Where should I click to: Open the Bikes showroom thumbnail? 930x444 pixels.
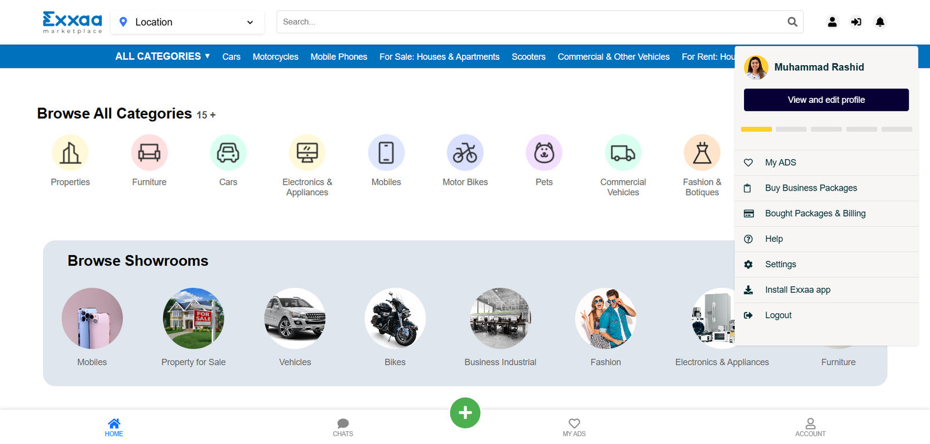395,318
